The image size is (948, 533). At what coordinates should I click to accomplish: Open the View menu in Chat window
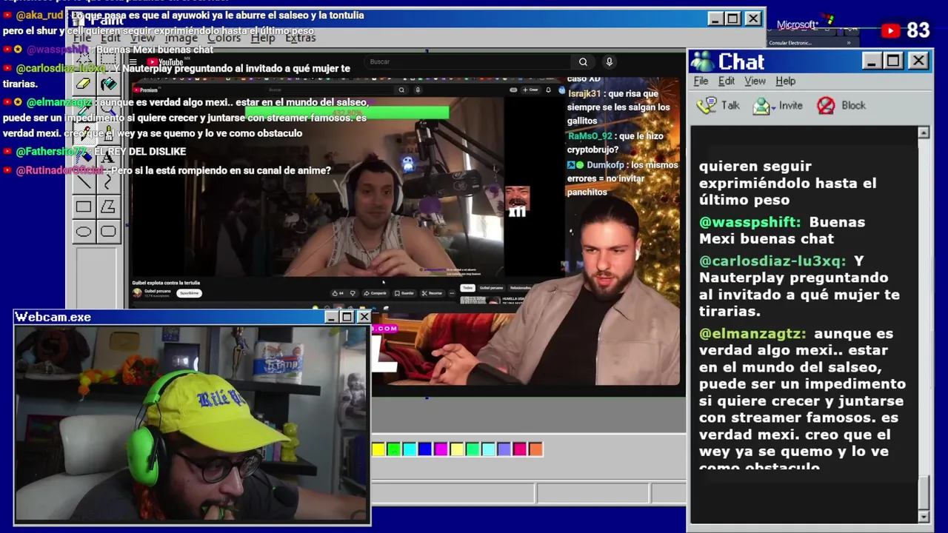pyautogui.click(x=755, y=81)
